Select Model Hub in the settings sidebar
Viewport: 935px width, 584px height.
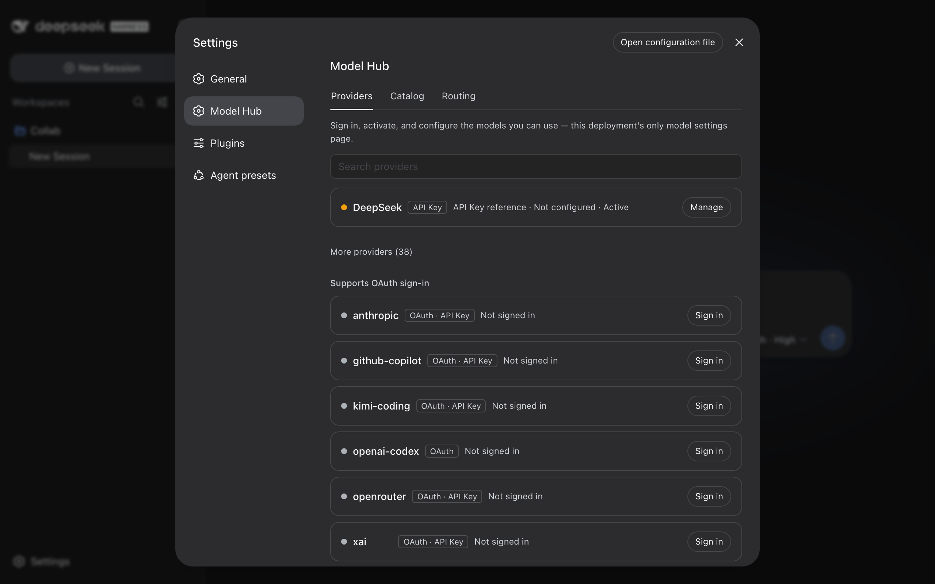pos(244,111)
